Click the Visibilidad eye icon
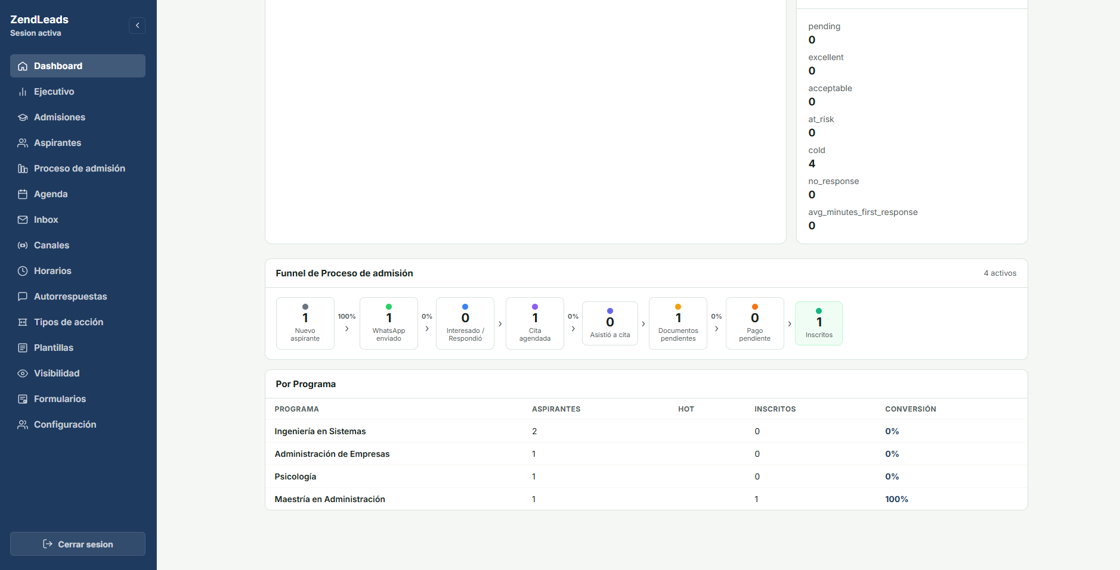This screenshot has height=570, width=1120. click(x=23, y=373)
